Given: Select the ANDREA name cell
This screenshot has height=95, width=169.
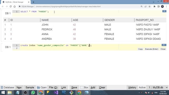Looking at the screenshot, I should point(47,39).
